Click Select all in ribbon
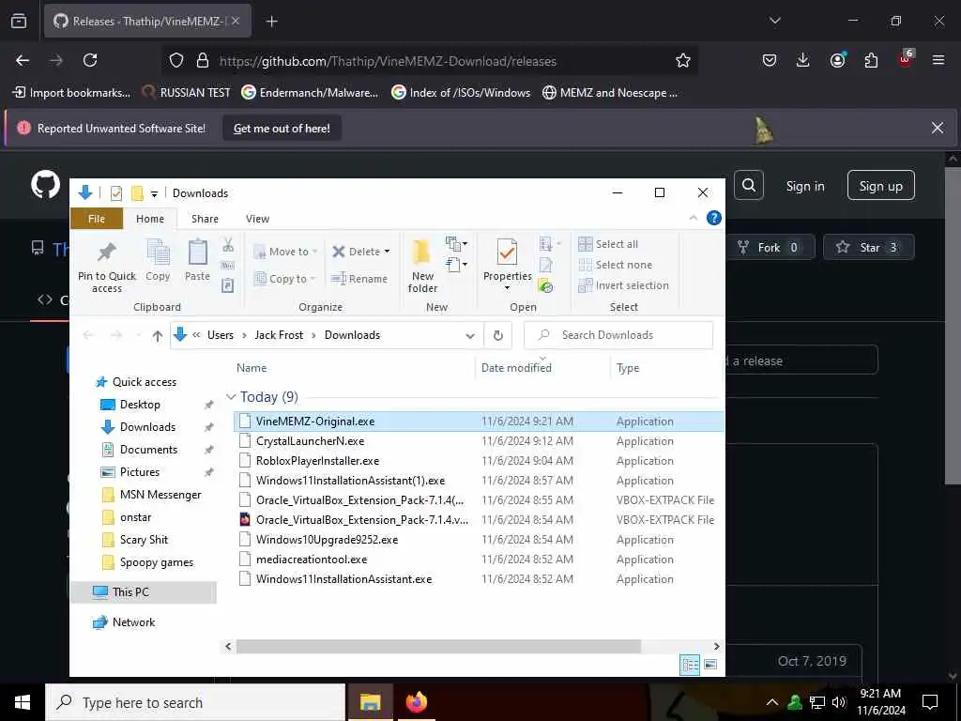 click(x=608, y=244)
